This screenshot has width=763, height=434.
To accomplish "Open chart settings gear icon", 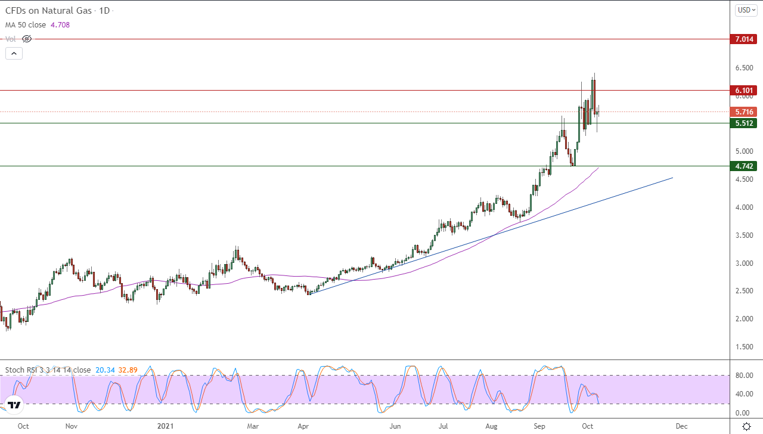I will [x=746, y=426].
